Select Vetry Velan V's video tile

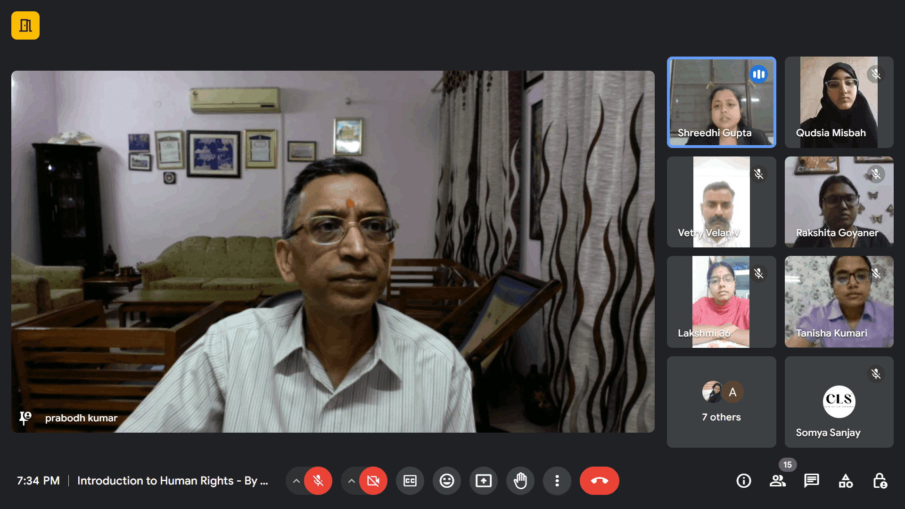(722, 202)
